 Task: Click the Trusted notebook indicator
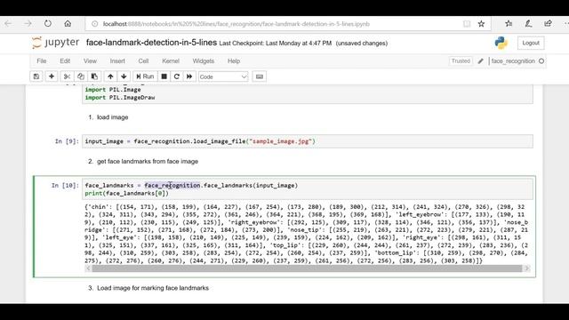461,61
